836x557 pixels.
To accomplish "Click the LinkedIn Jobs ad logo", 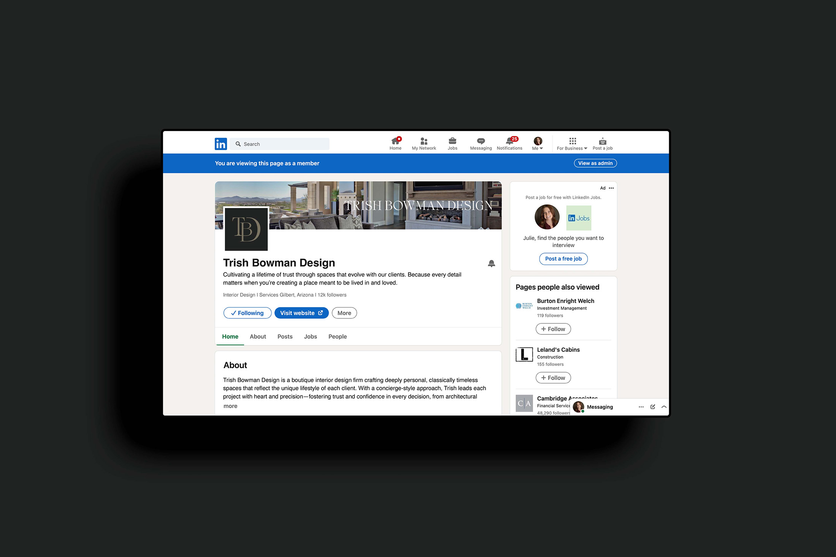I will 579,218.
